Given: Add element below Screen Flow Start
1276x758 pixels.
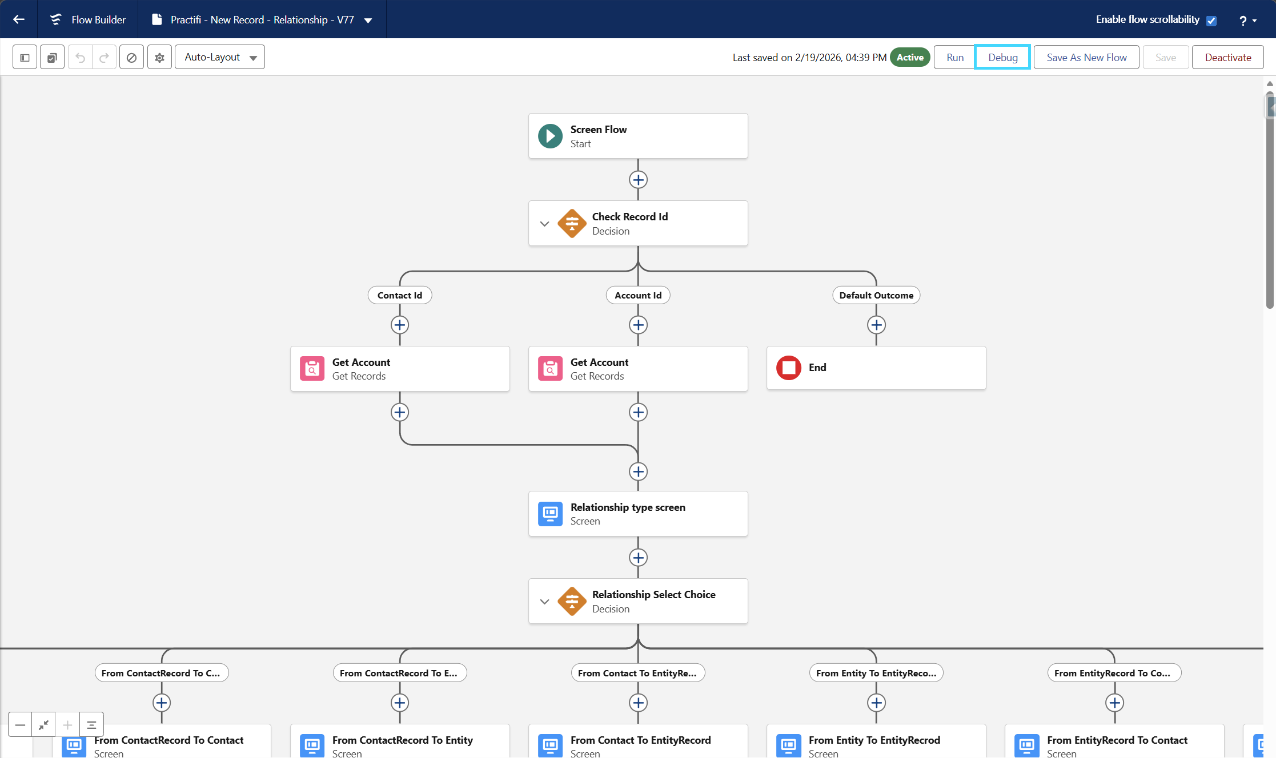Looking at the screenshot, I should click(x=638, y=180).
